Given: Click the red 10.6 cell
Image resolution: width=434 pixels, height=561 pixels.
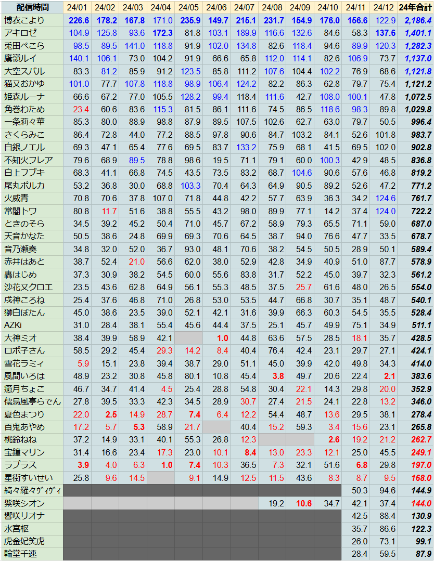Looking at the screenshot, I should tap(300, 503).
